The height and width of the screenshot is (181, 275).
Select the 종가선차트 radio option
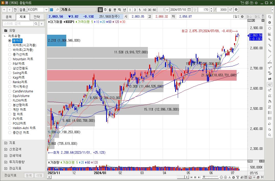pos(10,54)
